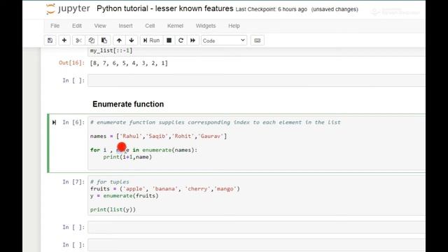Open the Kernel menu
Screen dimensions: 448x252
[x=175, y=26]
